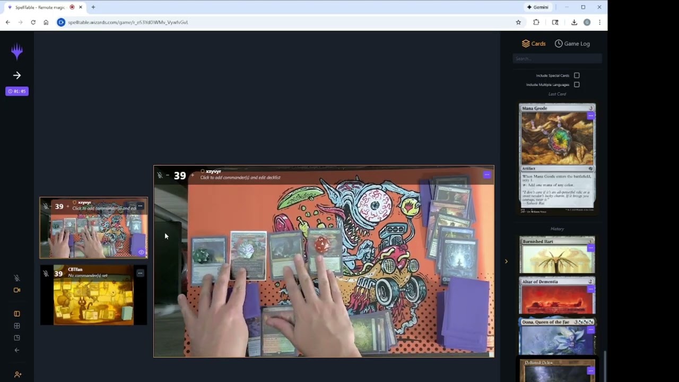
Task: Click the card search input field
Action: [x=557, y=58]
